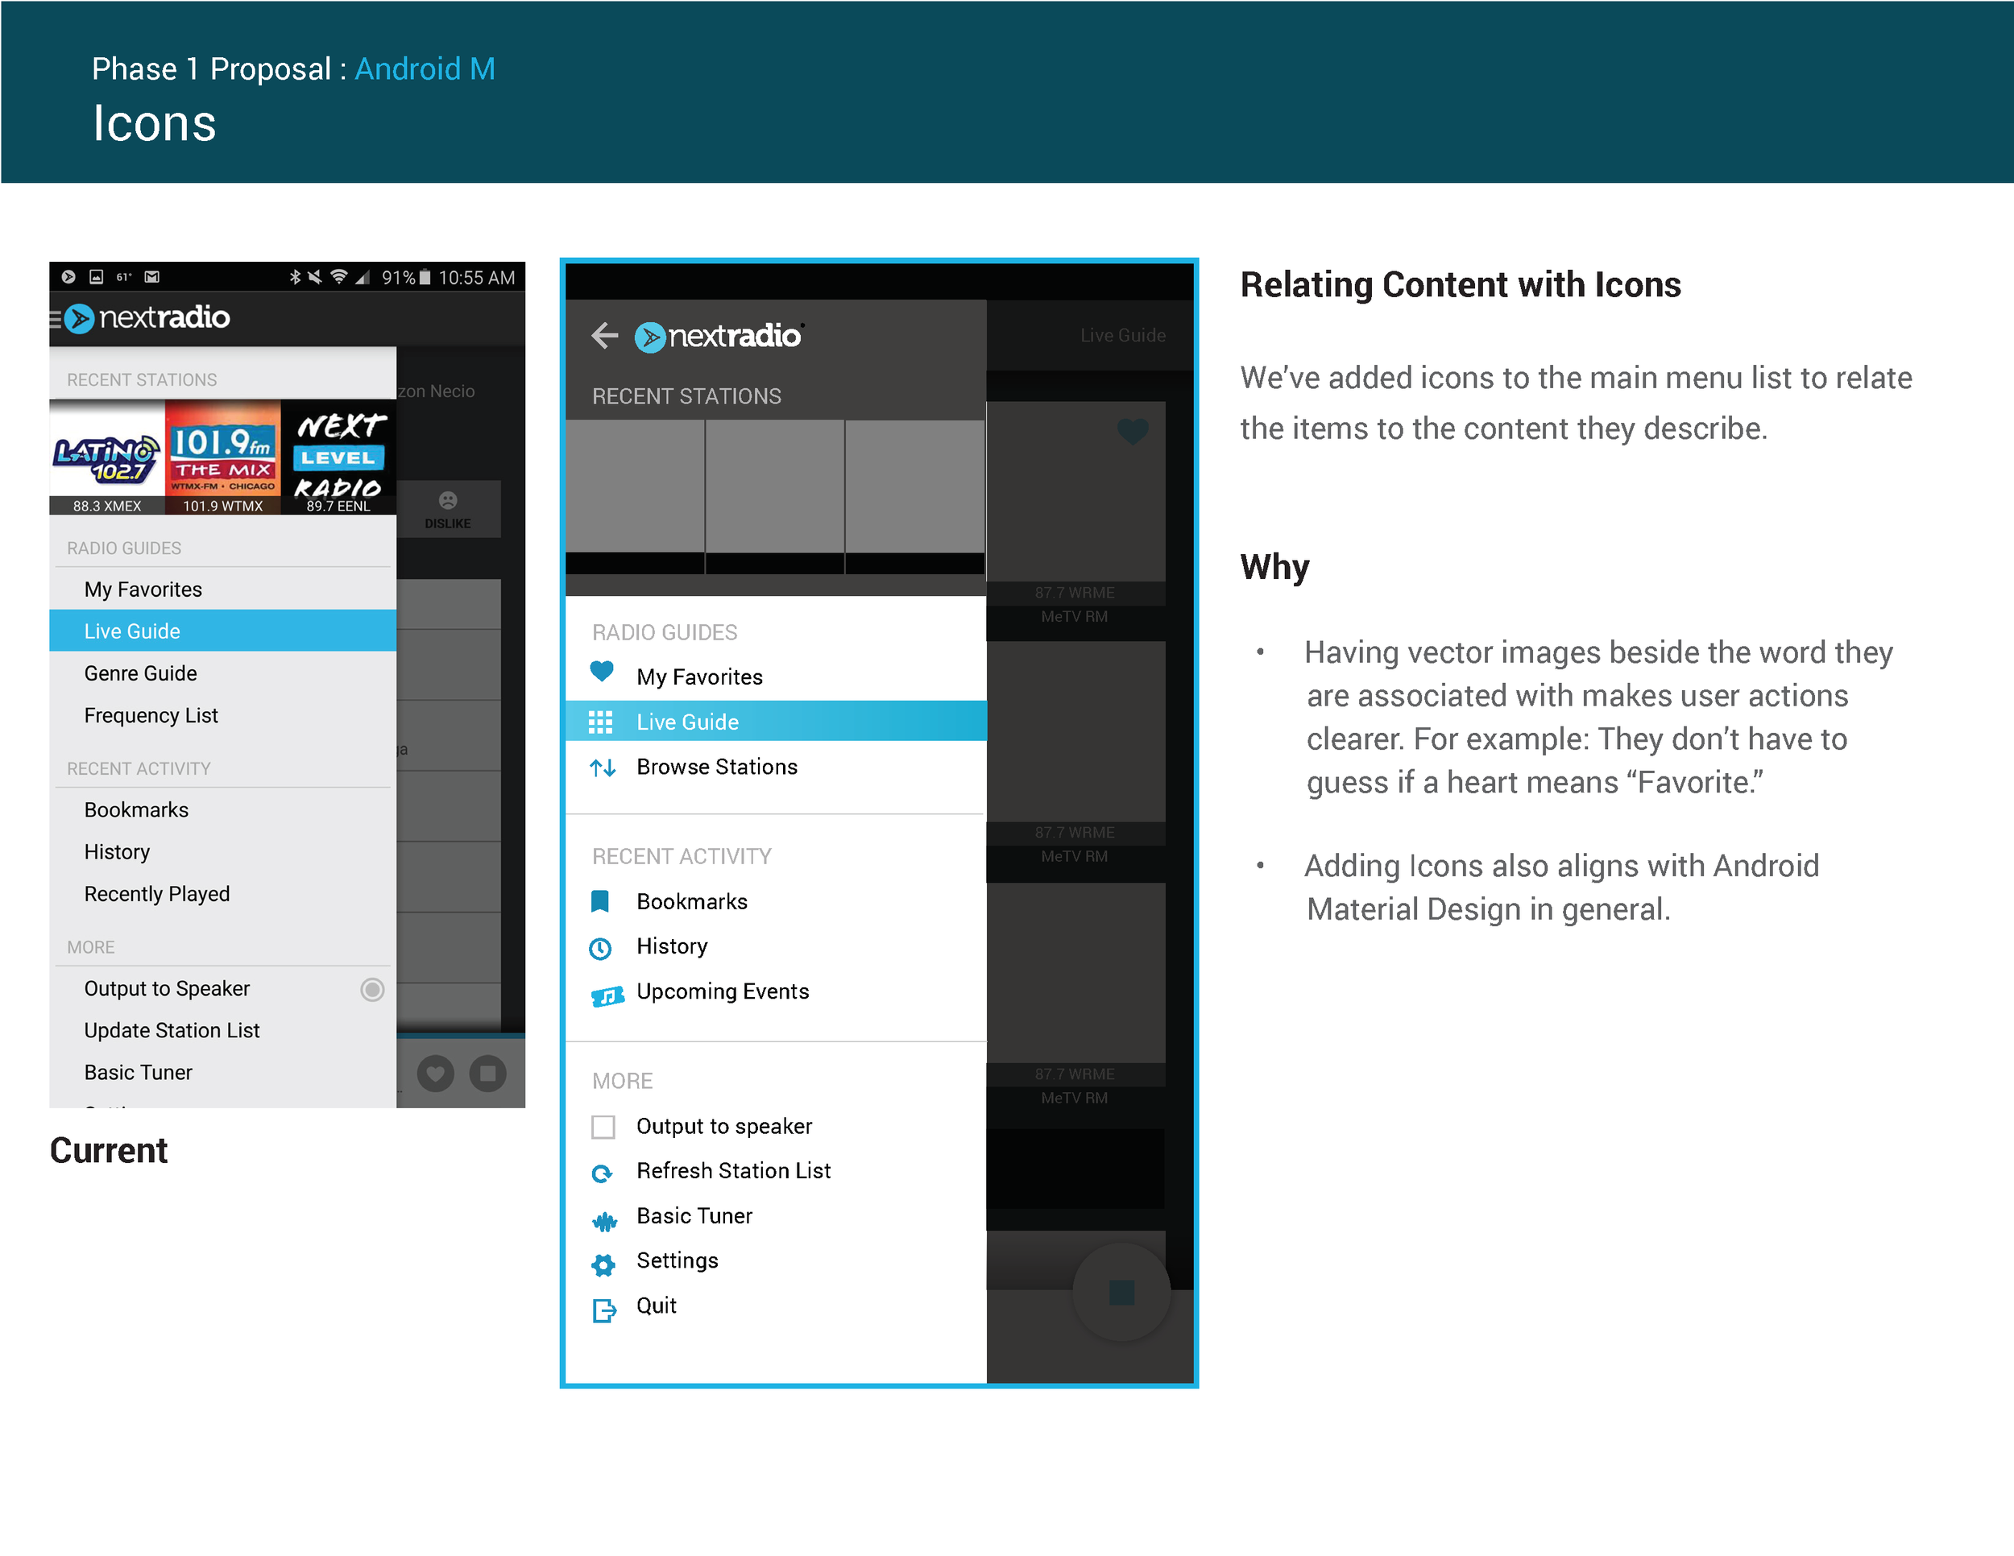
Task: Check the Output to speaker checkbox
Action: click(603, 1127)
